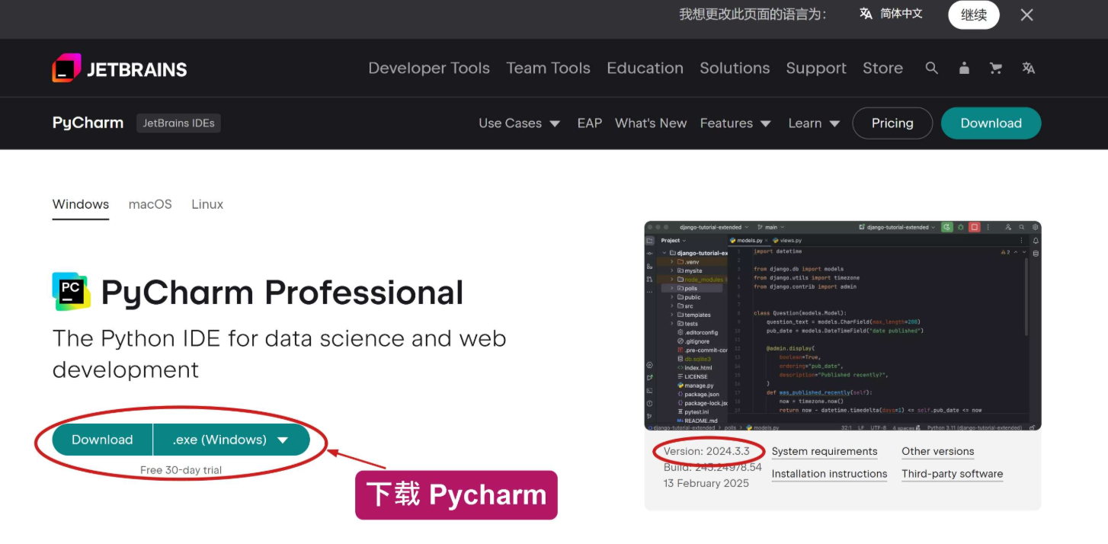Open the EAP page link
This screenshot has width=1108, height=544.
tap(590, 123)
